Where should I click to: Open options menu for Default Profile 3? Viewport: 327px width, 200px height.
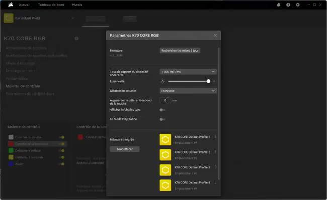(215, 167)
